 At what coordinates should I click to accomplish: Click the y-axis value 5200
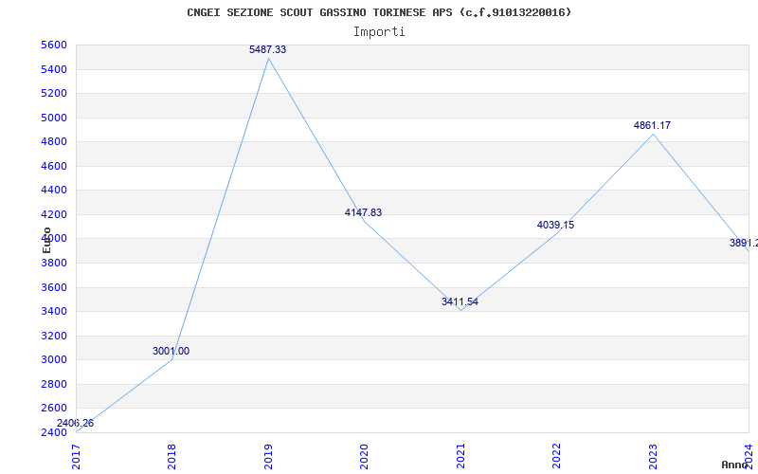point(54,93)
